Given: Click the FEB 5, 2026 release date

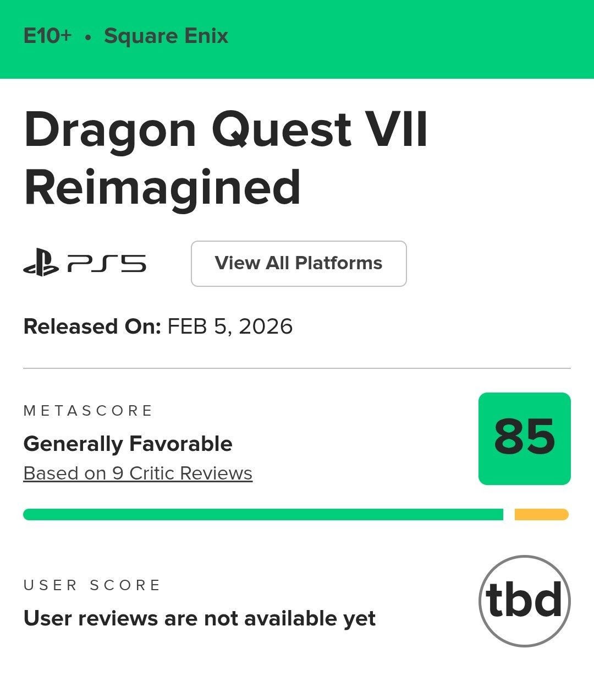Looking at the screenshot, I should [230, 326].
